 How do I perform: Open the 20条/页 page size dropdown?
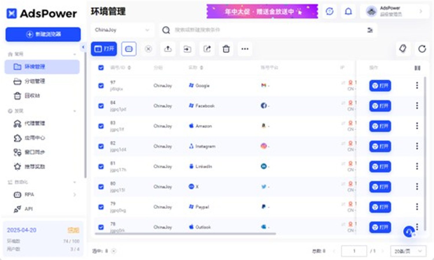(408, 251)
